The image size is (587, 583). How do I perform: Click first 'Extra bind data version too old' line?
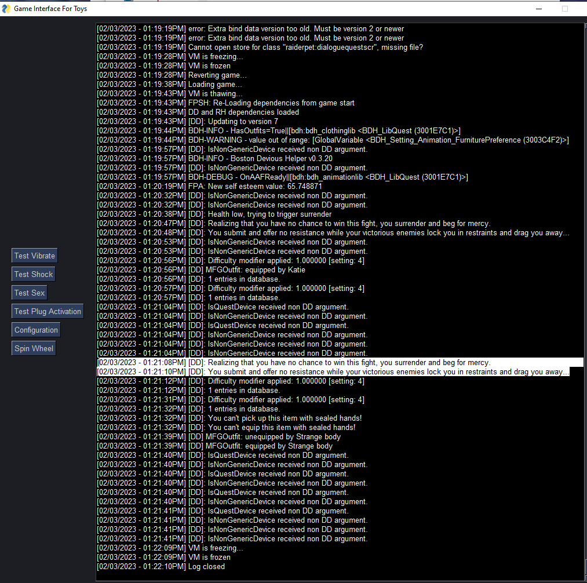(x=250, y=29)
